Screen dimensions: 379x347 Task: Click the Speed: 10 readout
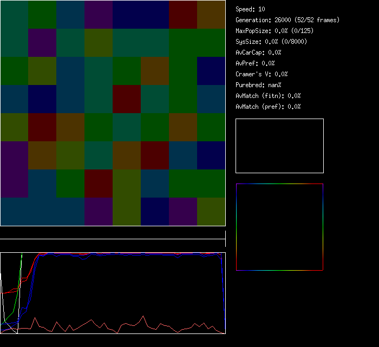[251, 9]
